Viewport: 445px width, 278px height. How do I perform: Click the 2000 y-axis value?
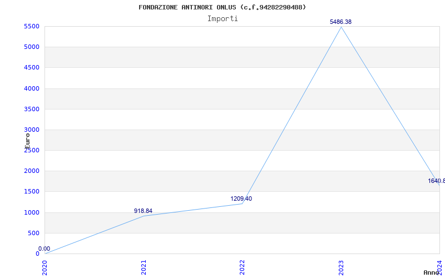32,171
